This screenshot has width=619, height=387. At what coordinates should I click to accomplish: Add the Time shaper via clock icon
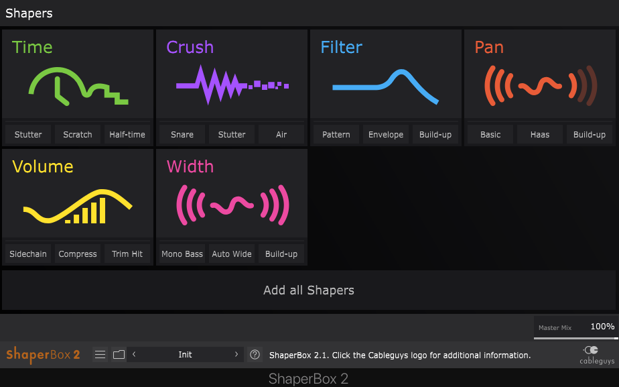click(x=78, y=86)
